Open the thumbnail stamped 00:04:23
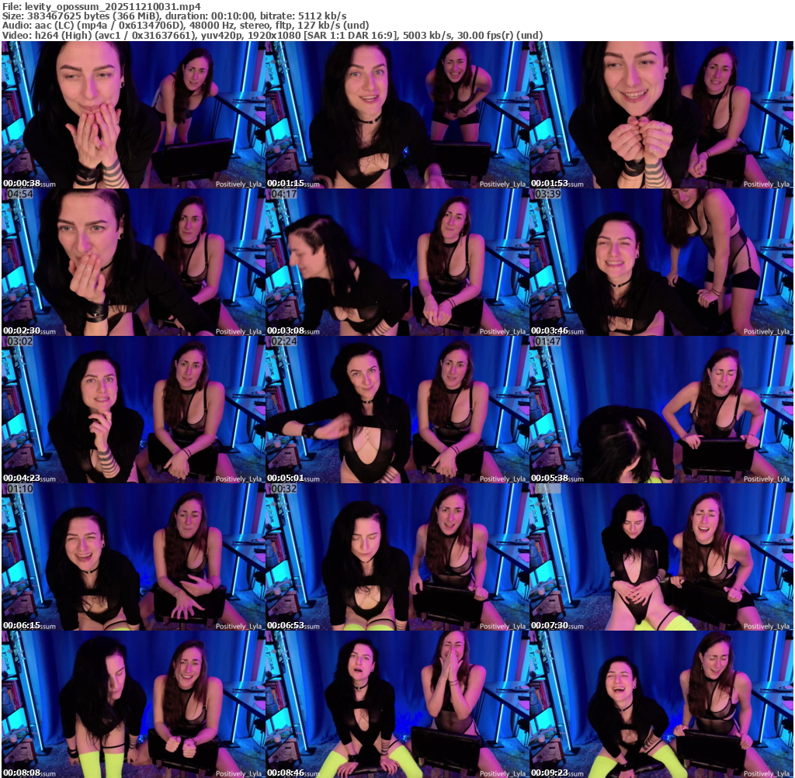The image size is (795, 778). pos(133,410)
